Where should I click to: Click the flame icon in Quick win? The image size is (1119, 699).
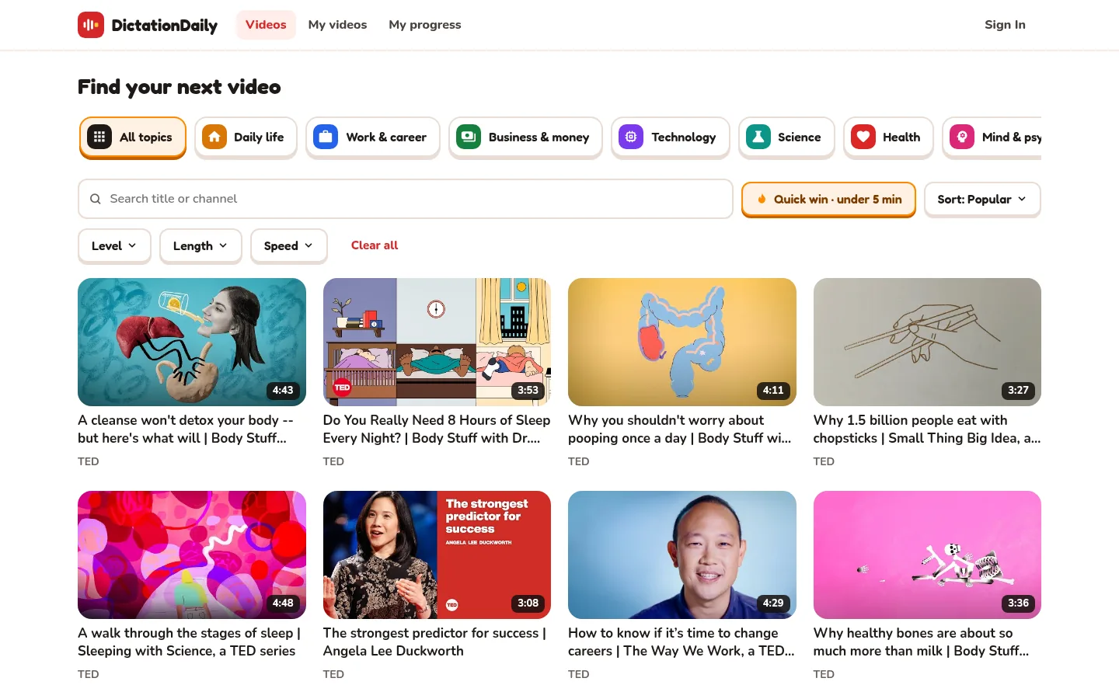click(x=762, y=200)
